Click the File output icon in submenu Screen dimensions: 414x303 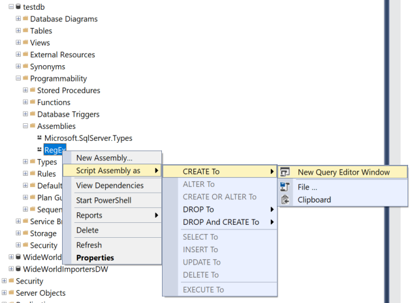click(x=285, y=187)
